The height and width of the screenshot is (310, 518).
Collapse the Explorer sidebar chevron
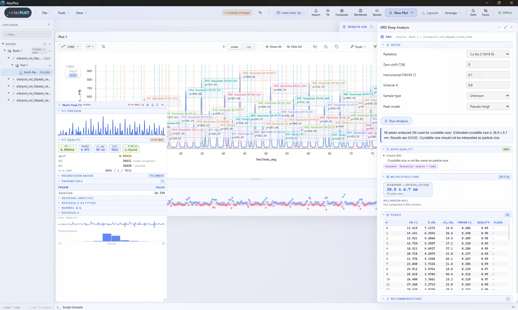[49, 25]
